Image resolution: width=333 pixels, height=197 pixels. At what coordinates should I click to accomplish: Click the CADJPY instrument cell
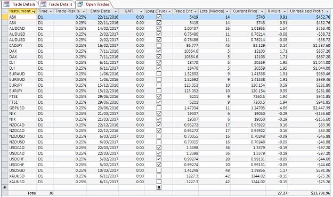[22, 45]
